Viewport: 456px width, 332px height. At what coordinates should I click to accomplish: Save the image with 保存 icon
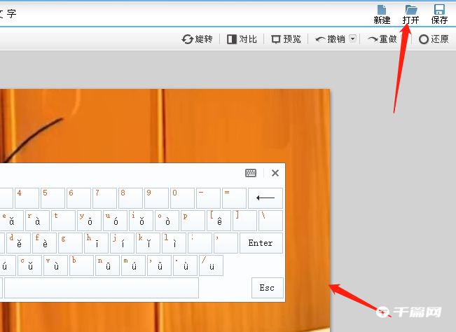click(x=439, y=13)
